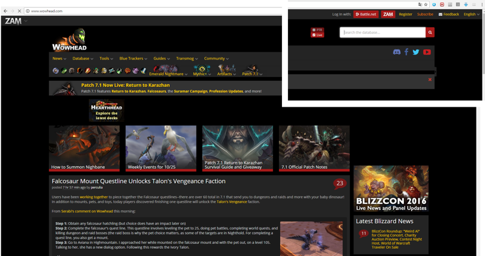The width and height of the screenshot is (485, 256).
Task: Open the Shaman class icon
Action: [x=128, y=71]
